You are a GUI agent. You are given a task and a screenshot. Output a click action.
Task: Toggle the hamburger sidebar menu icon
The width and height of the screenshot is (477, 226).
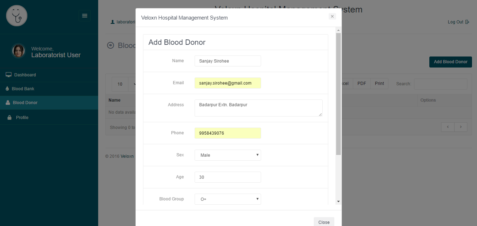click(x=85, y=16)
